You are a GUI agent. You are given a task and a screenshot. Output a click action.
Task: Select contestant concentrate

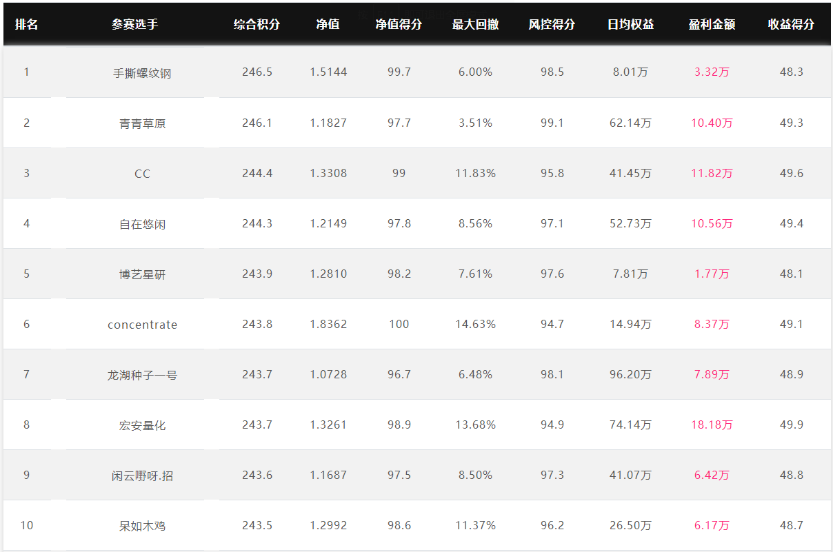142,325
